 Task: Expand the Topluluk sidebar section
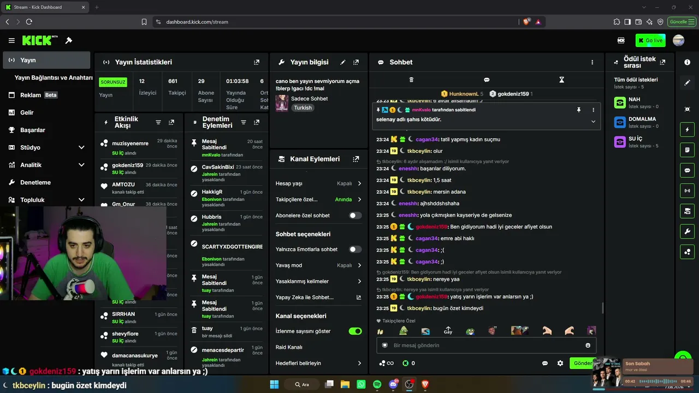(81, 200)
